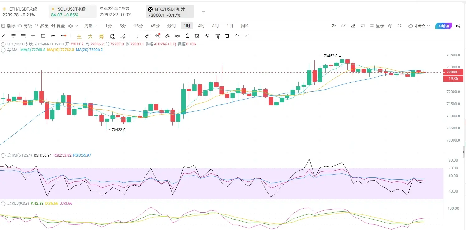This screenshot has width=466, height=230.
Task: Select the rectangle drawing tool
Action: tap(43, 36)
